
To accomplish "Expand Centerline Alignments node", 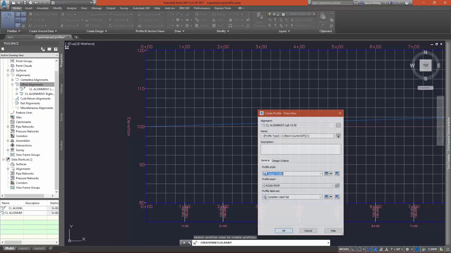I will (x=12, y=80).
